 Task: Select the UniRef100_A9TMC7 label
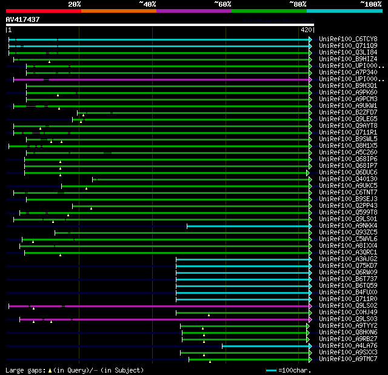[348, 359]
